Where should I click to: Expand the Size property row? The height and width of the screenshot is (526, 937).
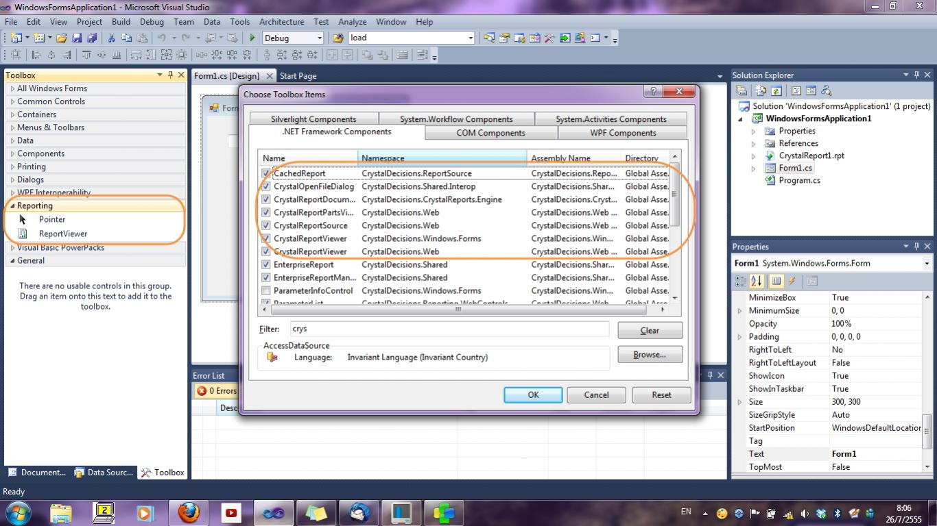pyautogui.click(x=739, y=402)
